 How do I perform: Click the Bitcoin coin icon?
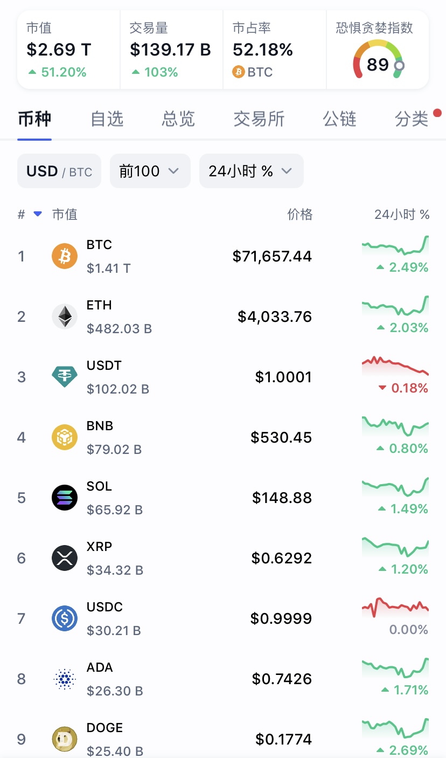point(65,256)
